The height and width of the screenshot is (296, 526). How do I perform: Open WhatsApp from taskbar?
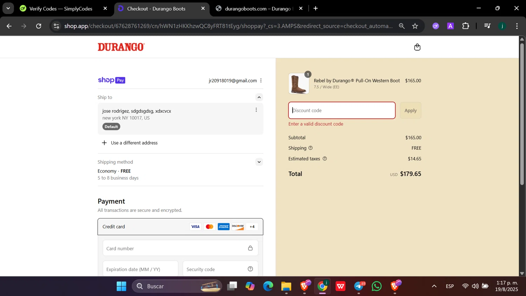pos(377,286)
